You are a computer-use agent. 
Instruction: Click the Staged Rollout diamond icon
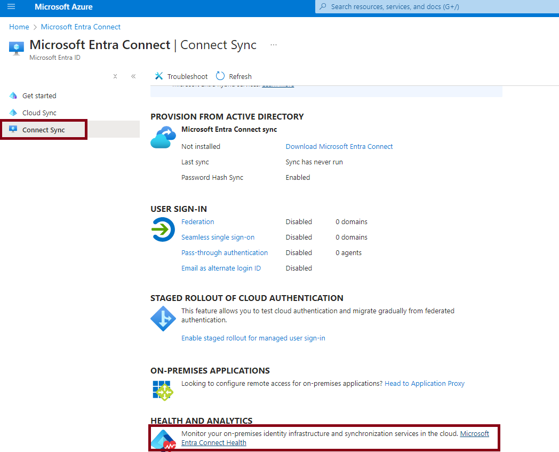click(x=163, y=319)
